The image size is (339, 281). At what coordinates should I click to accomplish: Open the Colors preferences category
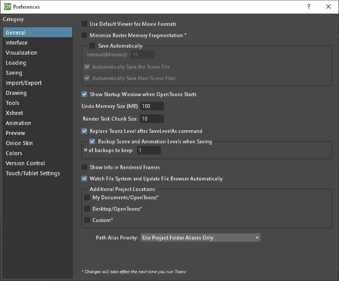pyautogui.click(x=14, y=153)
